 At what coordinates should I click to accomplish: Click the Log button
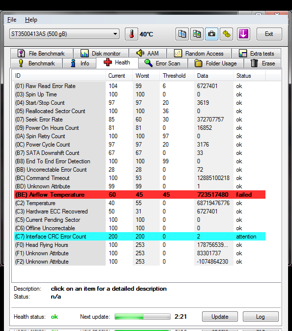pos(261,316)
